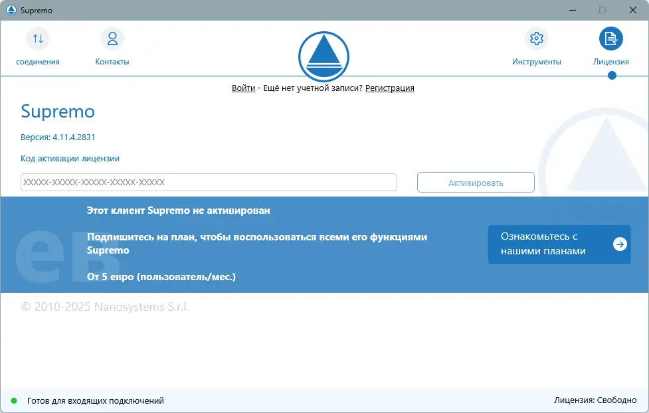Open Ознакомьтесь с нашими планами button
The width and height of the screenshot is (649, 413).
pyautogui.click(x=559, y=244)
